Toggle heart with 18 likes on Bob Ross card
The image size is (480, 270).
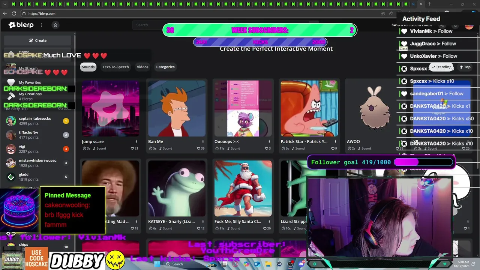coord(132,228)
